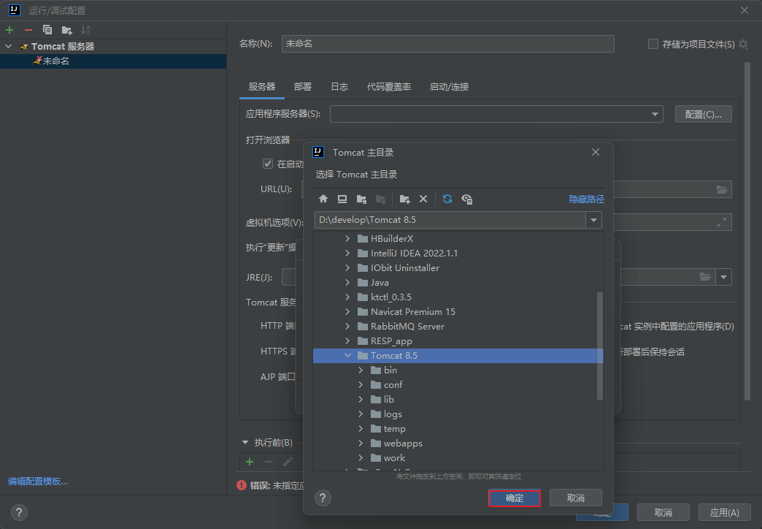This screenshot has height=529, width=762.
Task: Collapse the Tomcat 8.5 folder
Action: click(x=347, y=355)
